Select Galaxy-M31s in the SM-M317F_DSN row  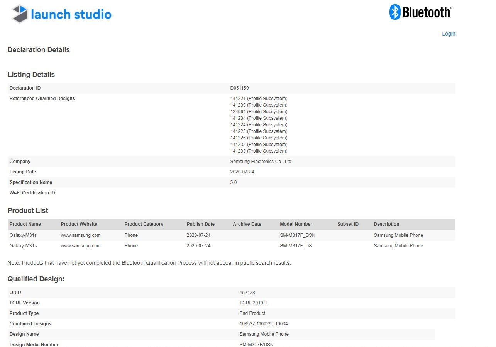(x=23, y=235)
